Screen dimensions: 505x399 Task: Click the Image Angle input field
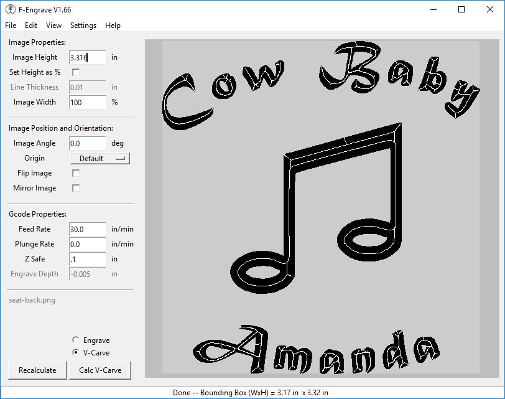click(x=87, y=143)
